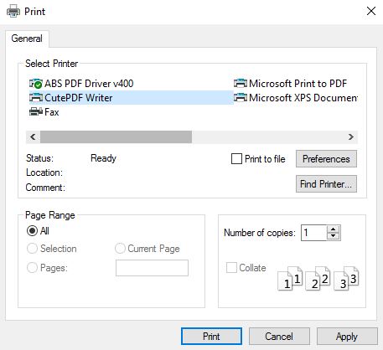Select the Fax printer icon
This screenshot has width=383, height=350.
click(x=36, y=112)
